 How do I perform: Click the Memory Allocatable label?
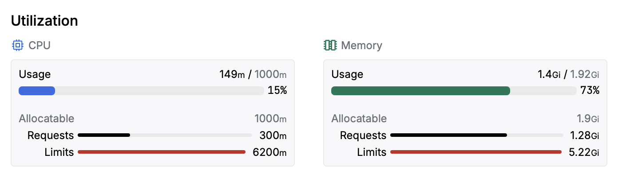point(359,119)
